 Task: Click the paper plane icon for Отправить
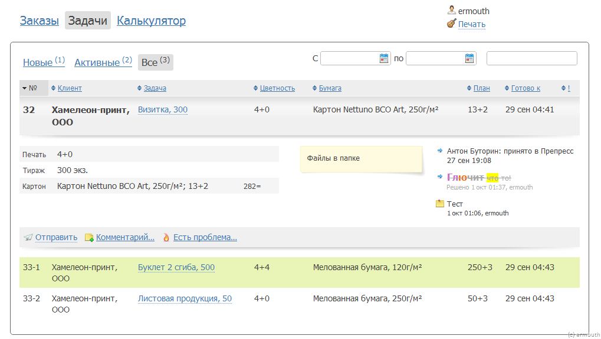point(28,238)
